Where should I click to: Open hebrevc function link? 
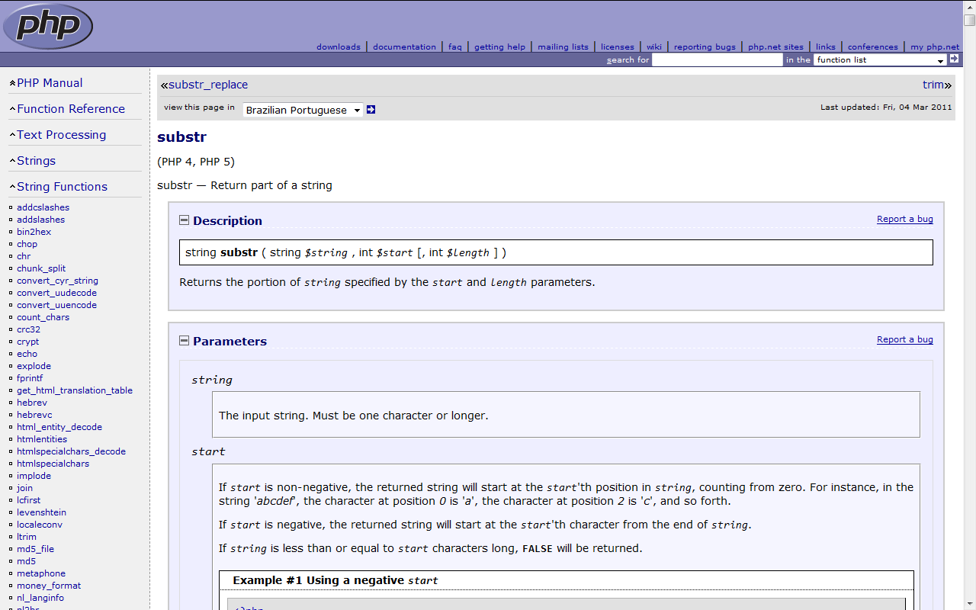tap(34, 415)
